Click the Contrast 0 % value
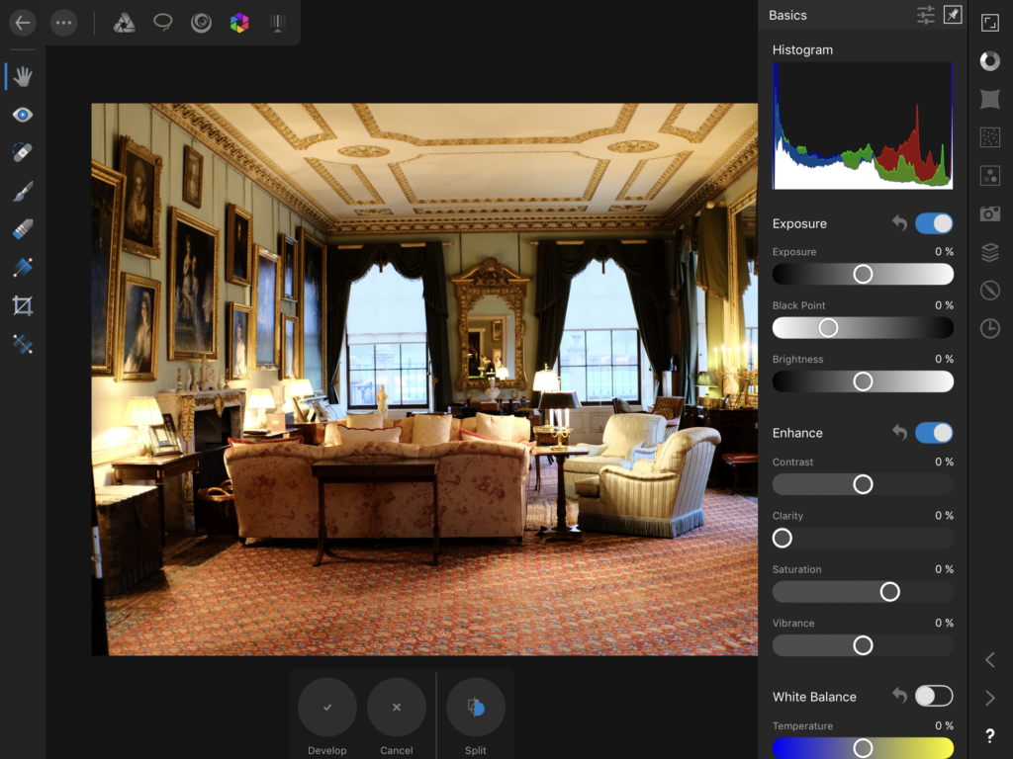 pyautogui.click(x=944, y=463)
